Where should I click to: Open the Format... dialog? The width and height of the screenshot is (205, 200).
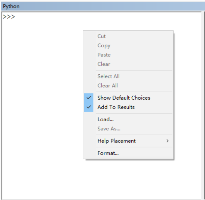click(x=108, y=153)
